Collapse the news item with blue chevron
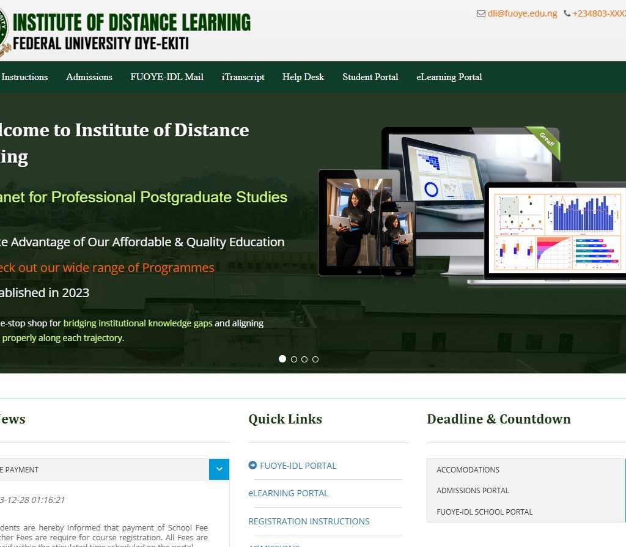Viewport: 626px width, 547px height. [x=219, y=469]
